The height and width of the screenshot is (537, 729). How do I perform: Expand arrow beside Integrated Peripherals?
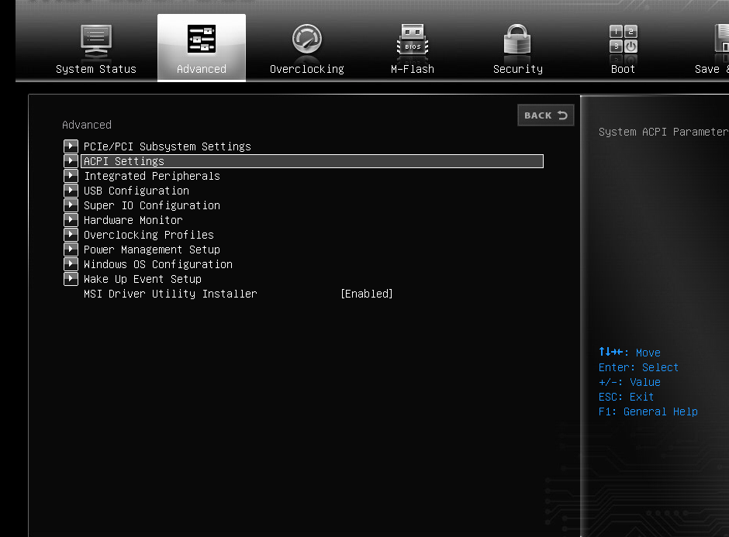(71, 176)
